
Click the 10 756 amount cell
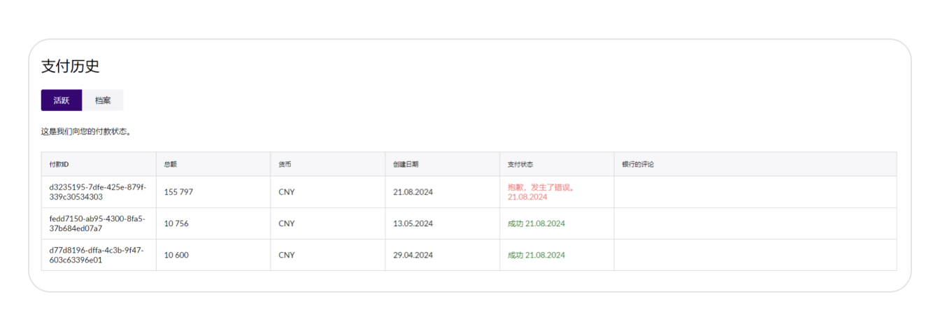(176, 223)
